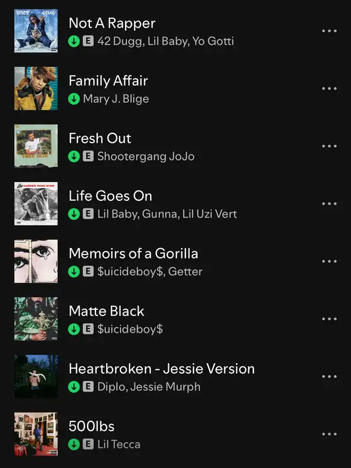Tap the green download indicator for 500lbs
This screenshot has height=468, width=351.
point(74,444)
